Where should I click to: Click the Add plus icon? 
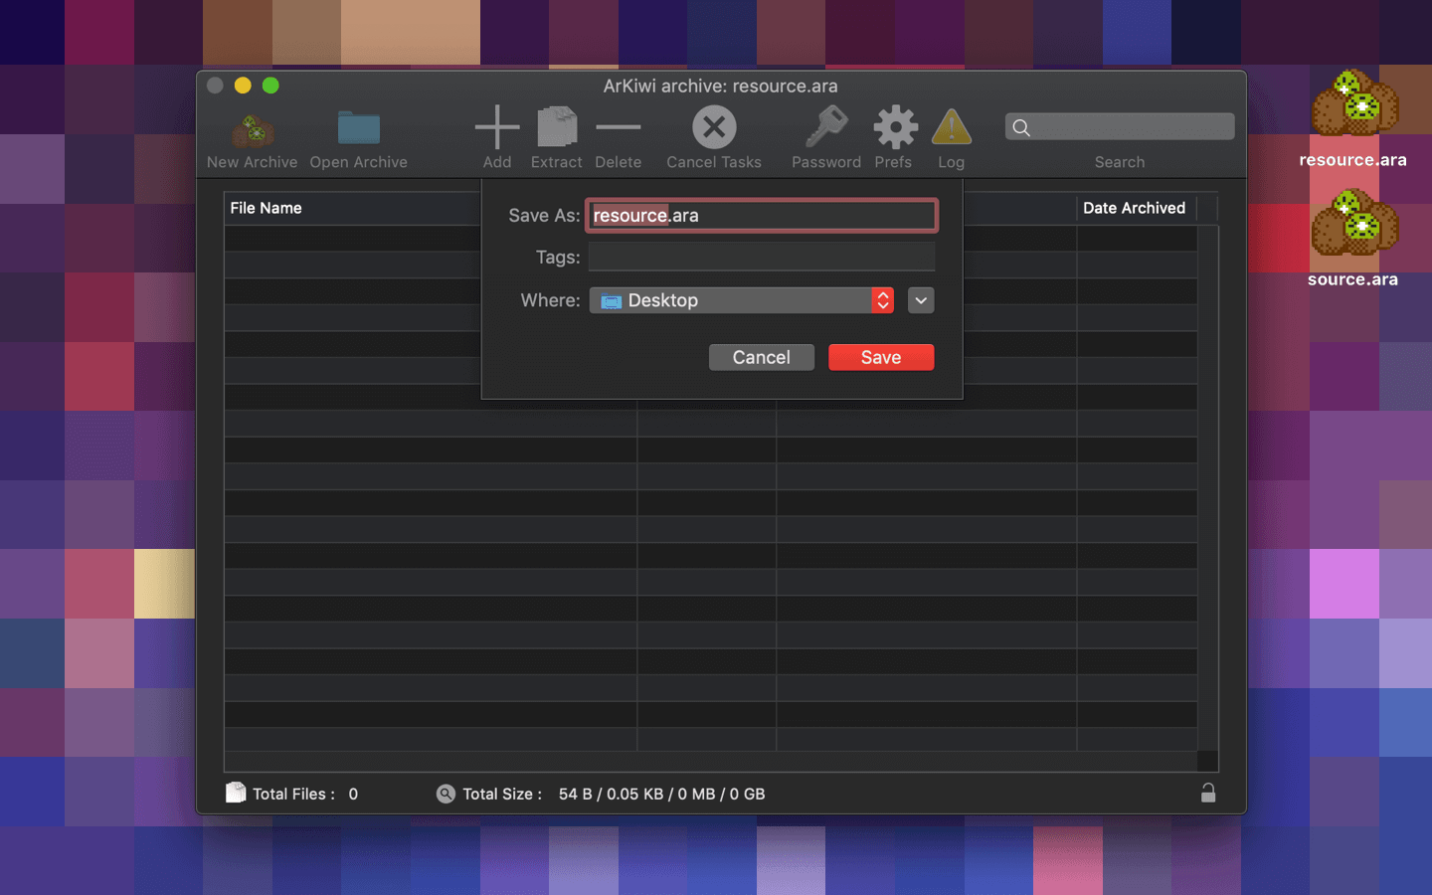pos(496,128)
